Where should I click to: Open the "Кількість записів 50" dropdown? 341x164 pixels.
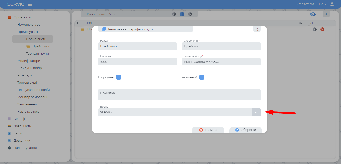coord(101,14)
